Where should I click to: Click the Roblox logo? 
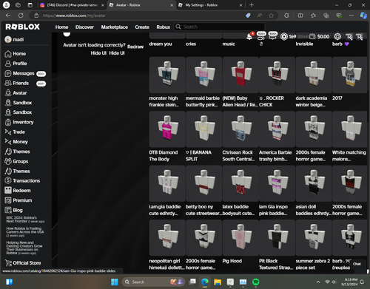pos(23,27)
